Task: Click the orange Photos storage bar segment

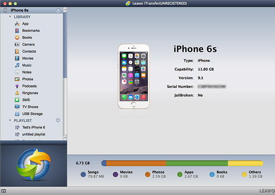Action: (x=136, y=163)
